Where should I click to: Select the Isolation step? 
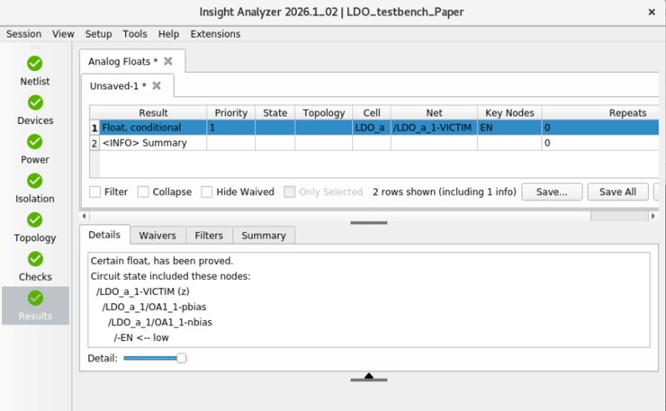pyautogui.click(x=35, y=188)
